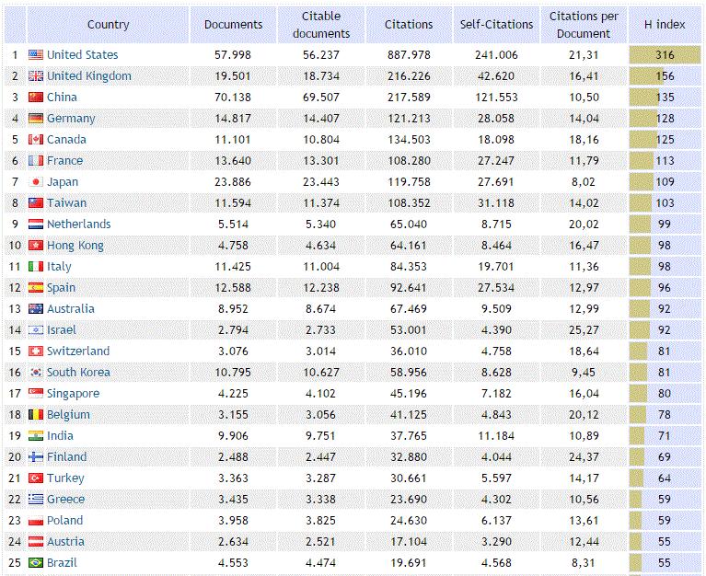Click the Israel flag icon

click(36, 330)
